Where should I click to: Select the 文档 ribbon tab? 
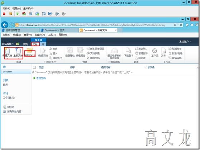coord(35,44)
